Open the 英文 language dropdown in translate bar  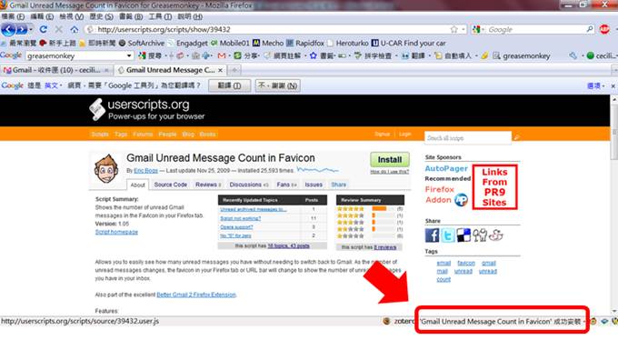(x=54, y=85)
